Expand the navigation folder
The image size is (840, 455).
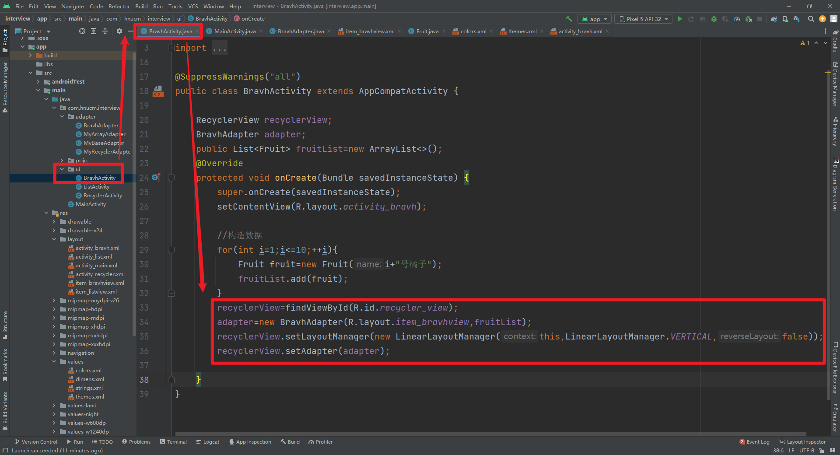54,353
